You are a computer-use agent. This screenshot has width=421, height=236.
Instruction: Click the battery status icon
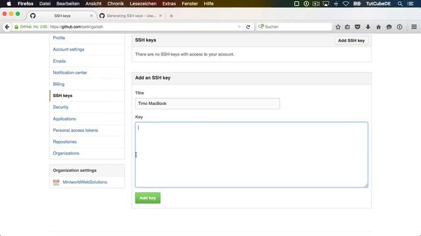pyautogui.click(x=357, y=3)
